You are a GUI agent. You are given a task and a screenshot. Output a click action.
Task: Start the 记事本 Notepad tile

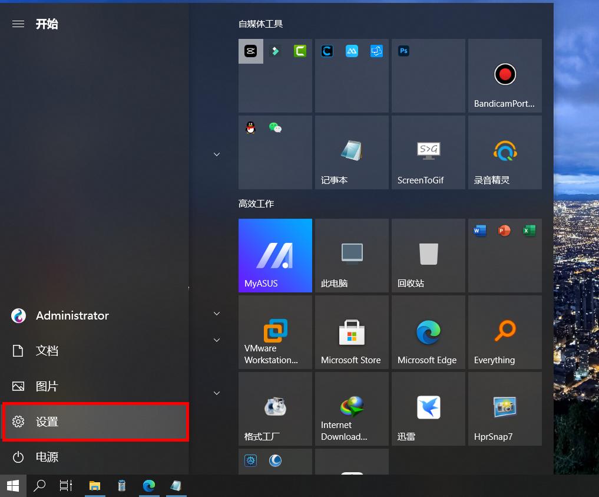351,152
